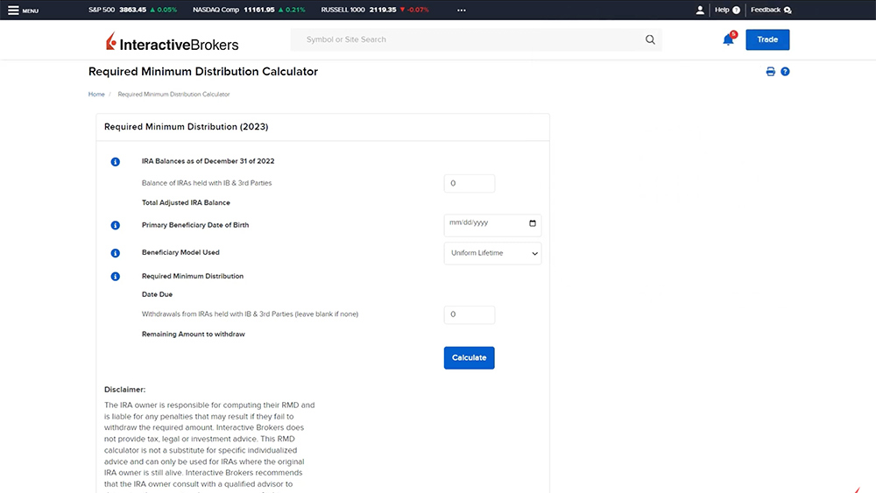
Task: Open Feedback in the top bar
Action: click(x=771, y=11)
